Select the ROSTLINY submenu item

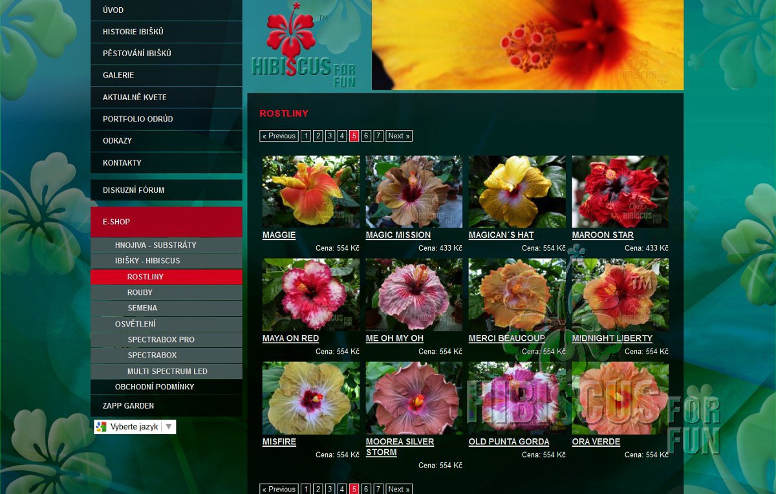coord(166,277)
